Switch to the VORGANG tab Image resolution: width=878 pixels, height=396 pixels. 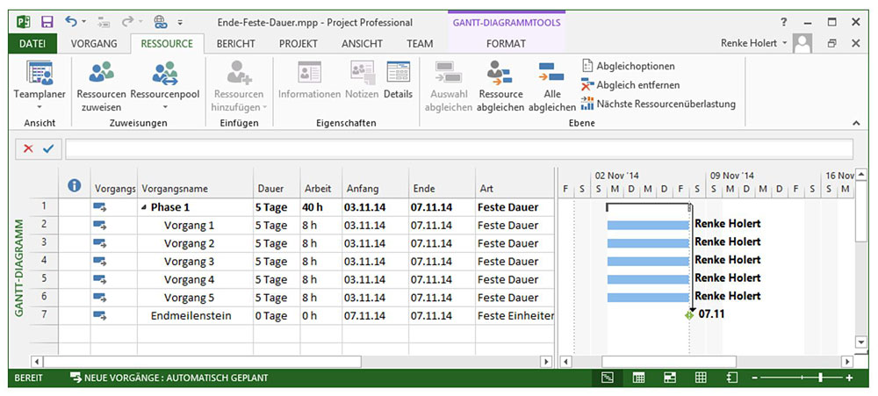pos(94,43)
